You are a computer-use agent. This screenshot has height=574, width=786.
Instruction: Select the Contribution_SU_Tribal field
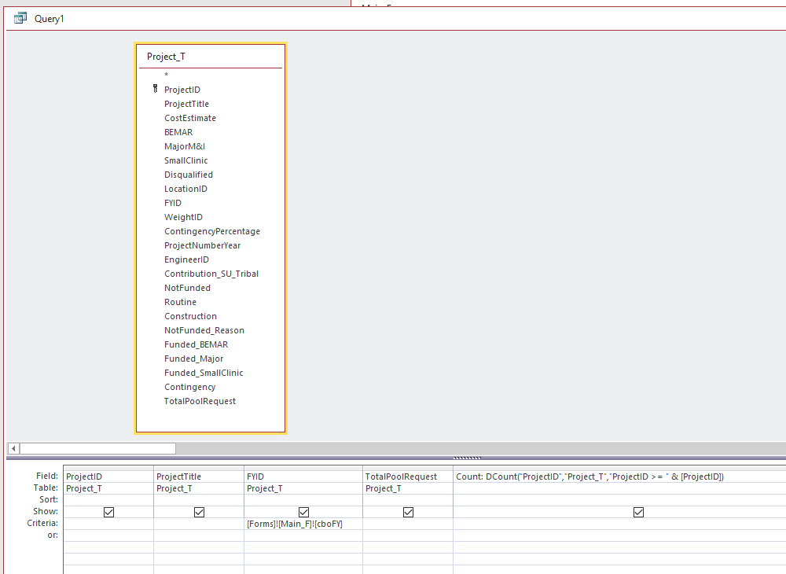point(211,274)
